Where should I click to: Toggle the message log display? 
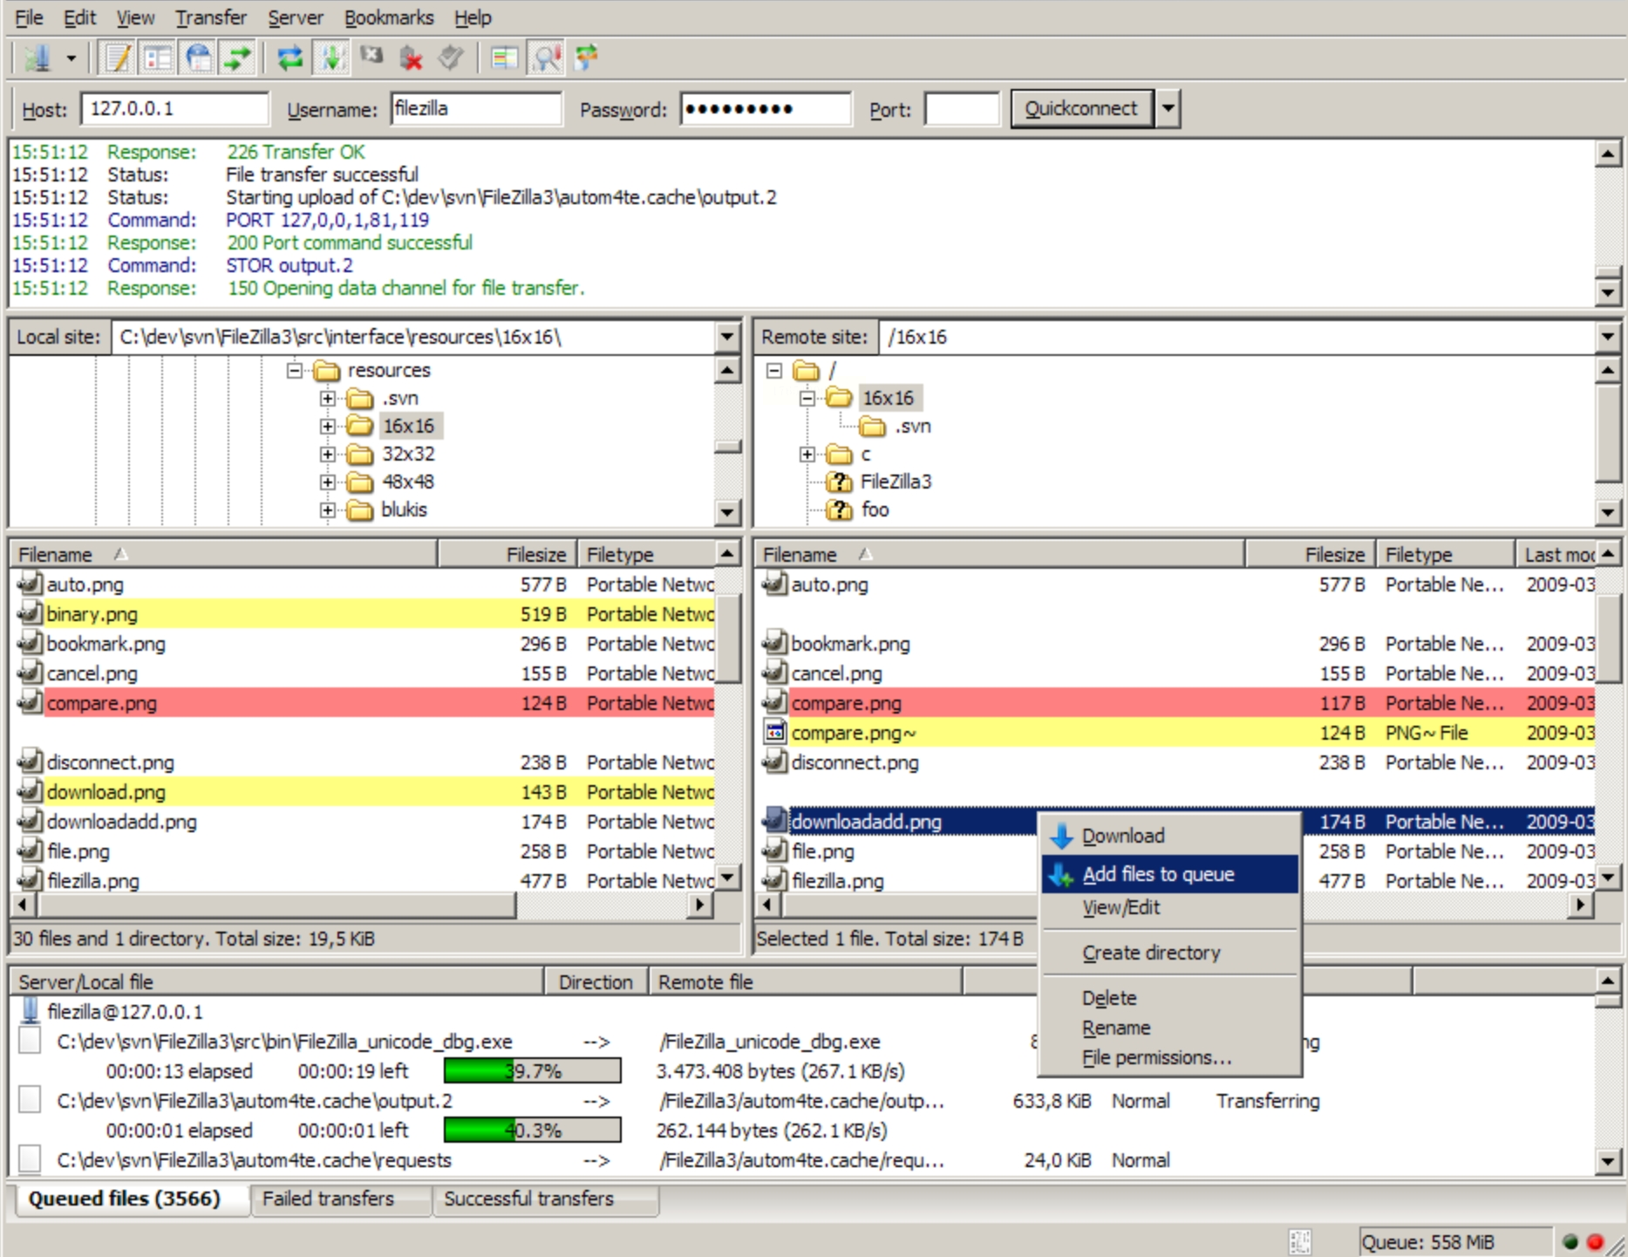[x=118, y=58]
